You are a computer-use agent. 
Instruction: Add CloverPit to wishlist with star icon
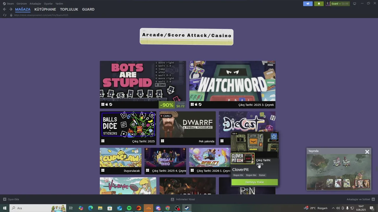click(274, 136)
